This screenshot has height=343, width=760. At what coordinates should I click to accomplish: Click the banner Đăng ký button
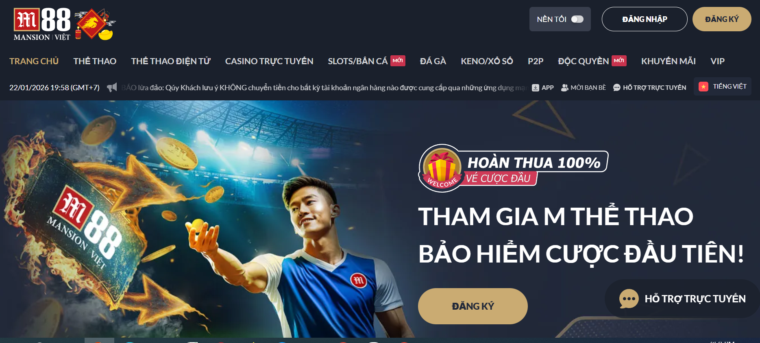(x=473, y=306)
